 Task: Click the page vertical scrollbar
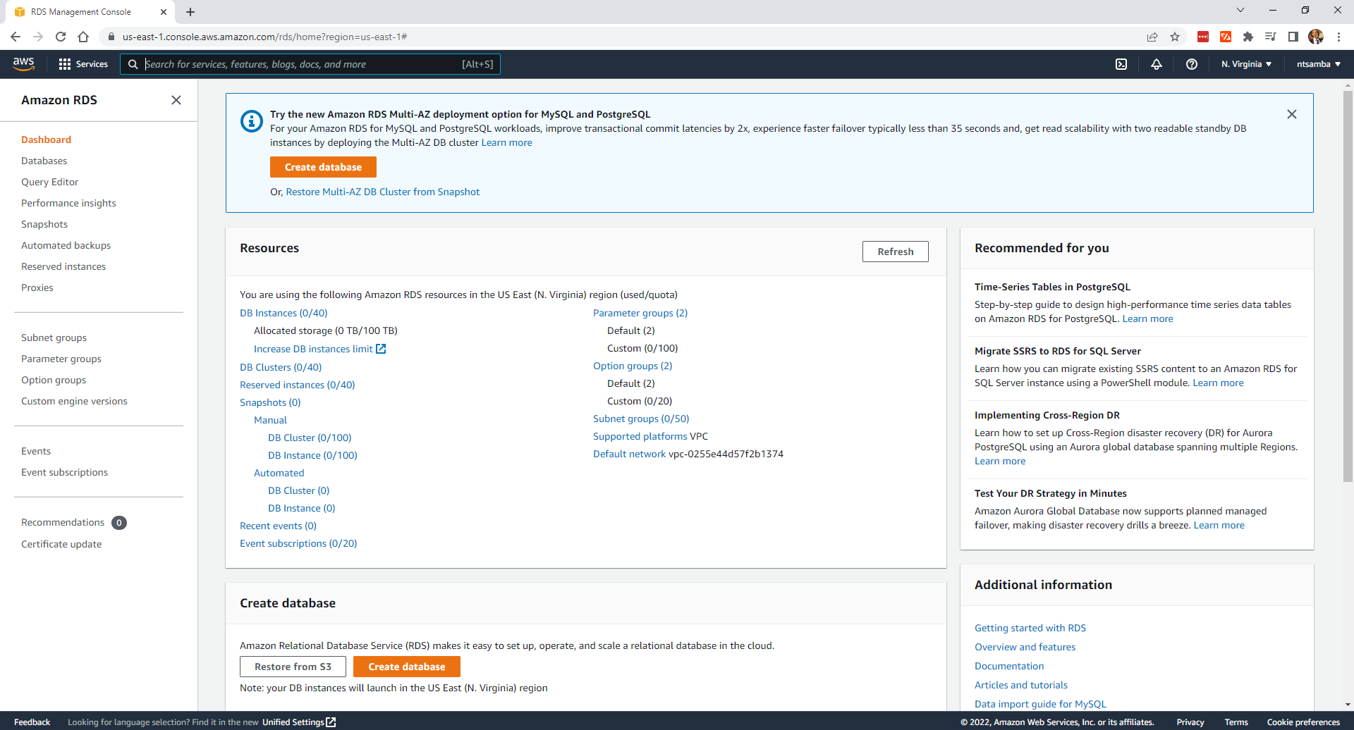point(1348,285)
